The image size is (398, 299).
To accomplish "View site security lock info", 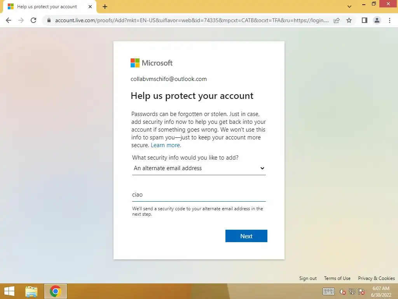I will click(x=49, y=20).
